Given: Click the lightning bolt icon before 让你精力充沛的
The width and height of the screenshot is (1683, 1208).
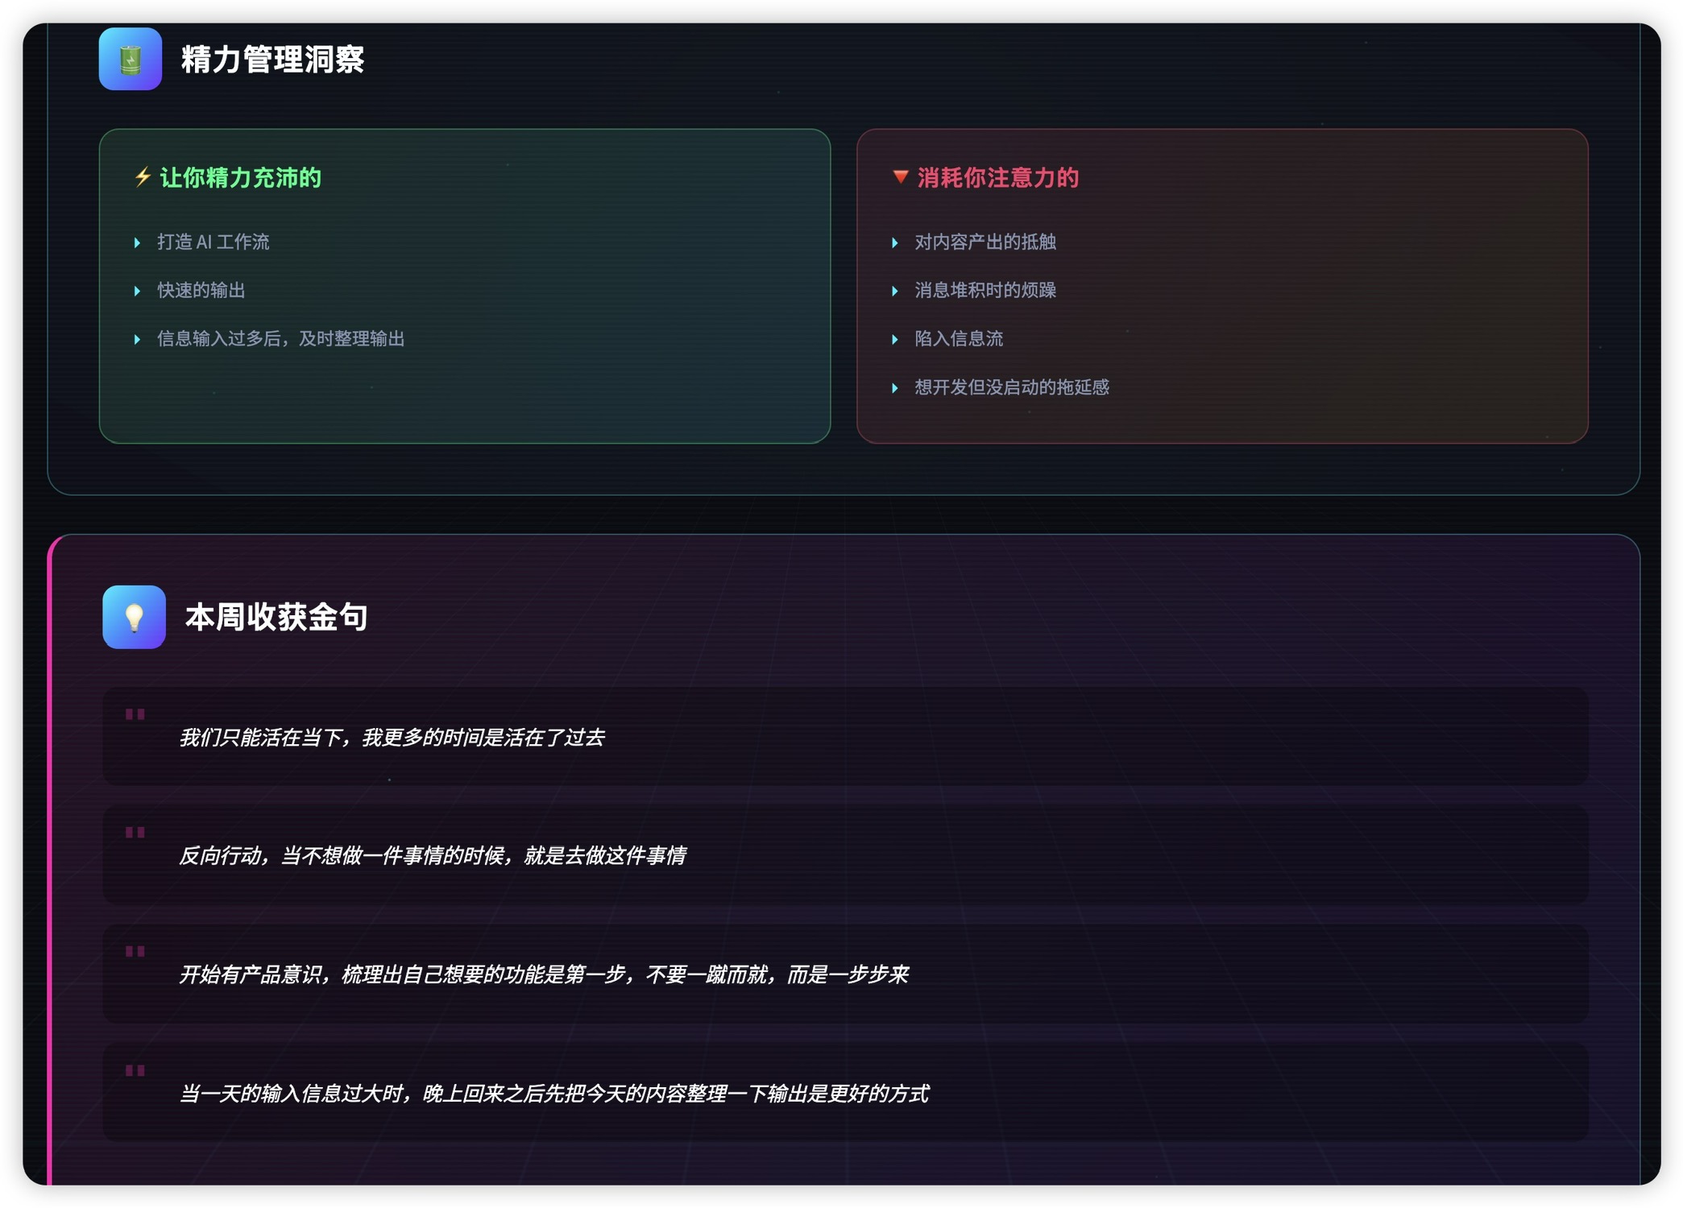Looking at the screenshot, I should pyautogui.click(x=143, y=177).
